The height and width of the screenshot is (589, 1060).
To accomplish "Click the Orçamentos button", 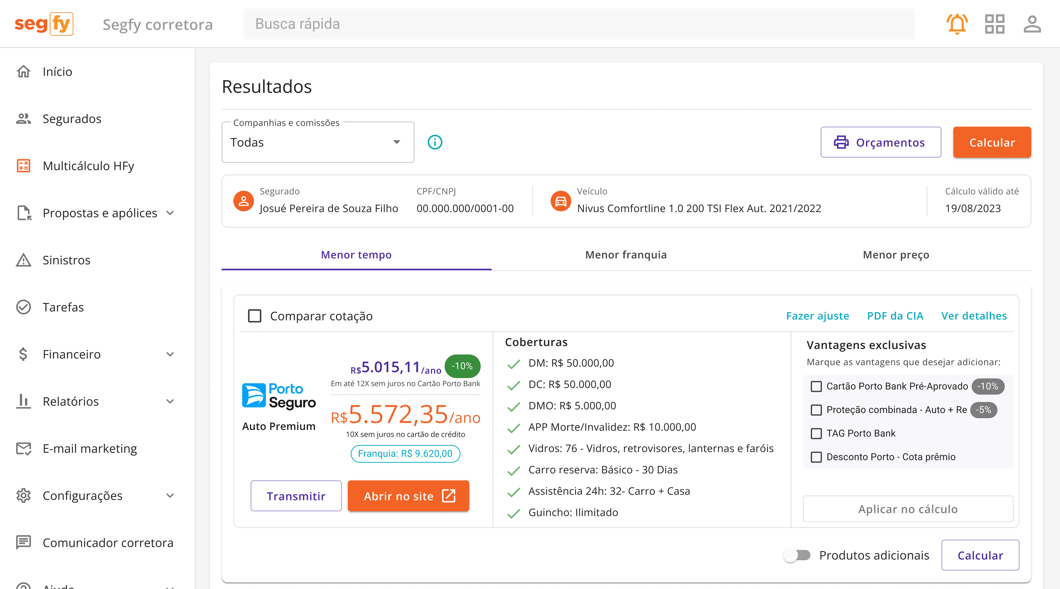I will (x=881, y=142).
